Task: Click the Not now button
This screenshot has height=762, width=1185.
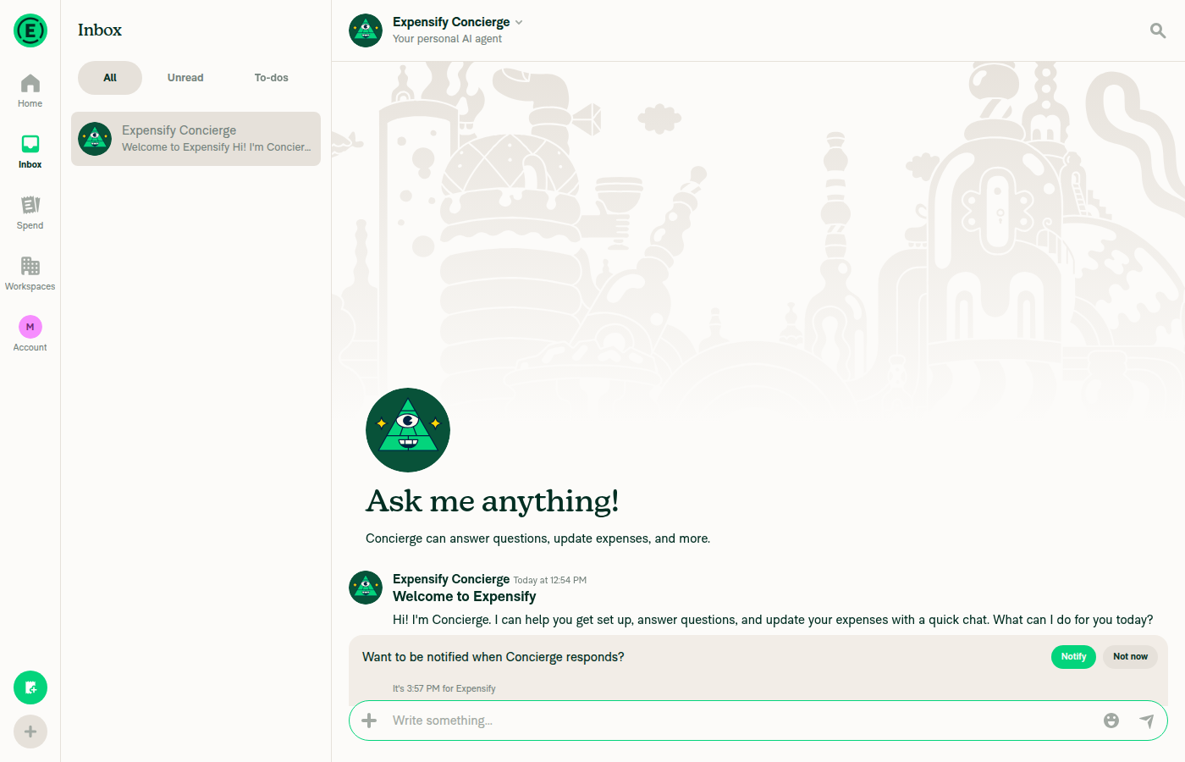Action: point(1130,657)
